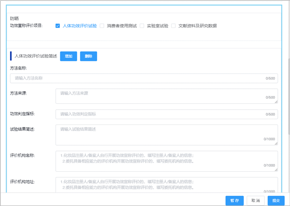The height and width of the screenshot is (206, 290).
Task: Click the resize handle of 方法来源 text area
Action: (x=276, y=101)
